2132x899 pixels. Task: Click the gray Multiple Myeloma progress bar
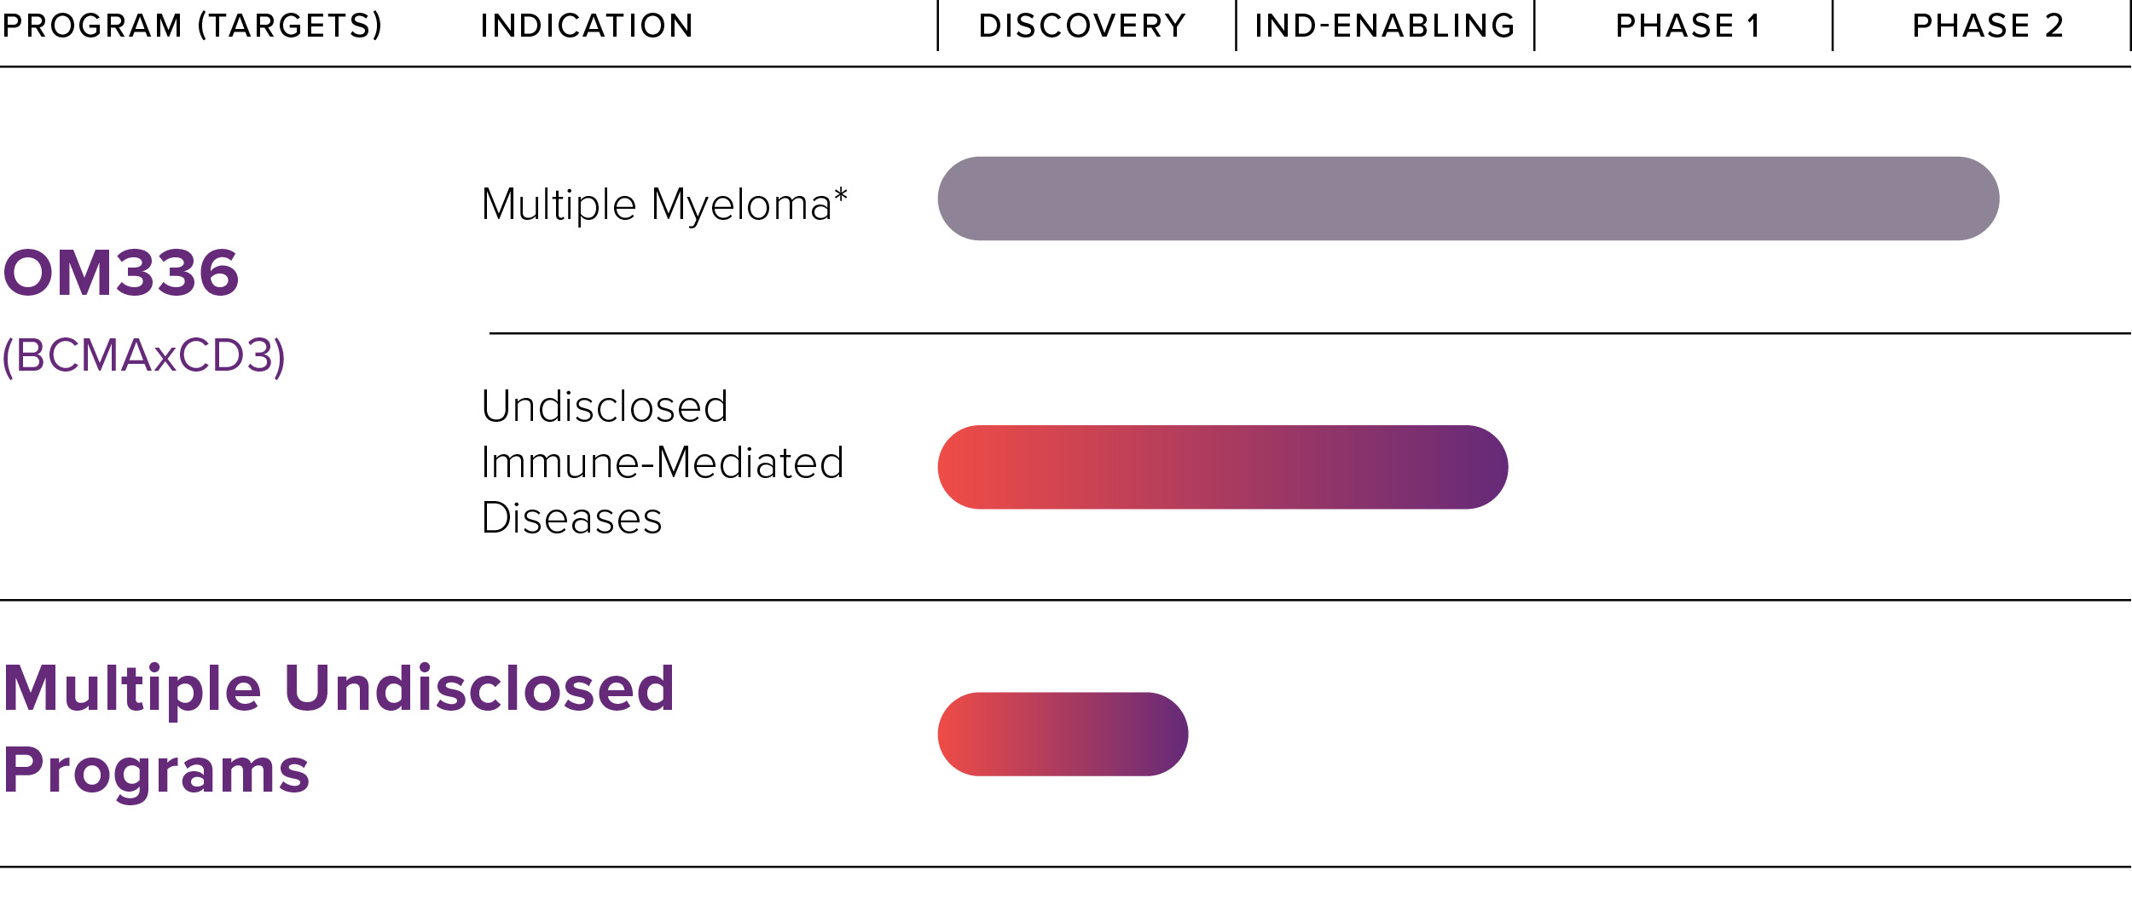click(1469, 199)
